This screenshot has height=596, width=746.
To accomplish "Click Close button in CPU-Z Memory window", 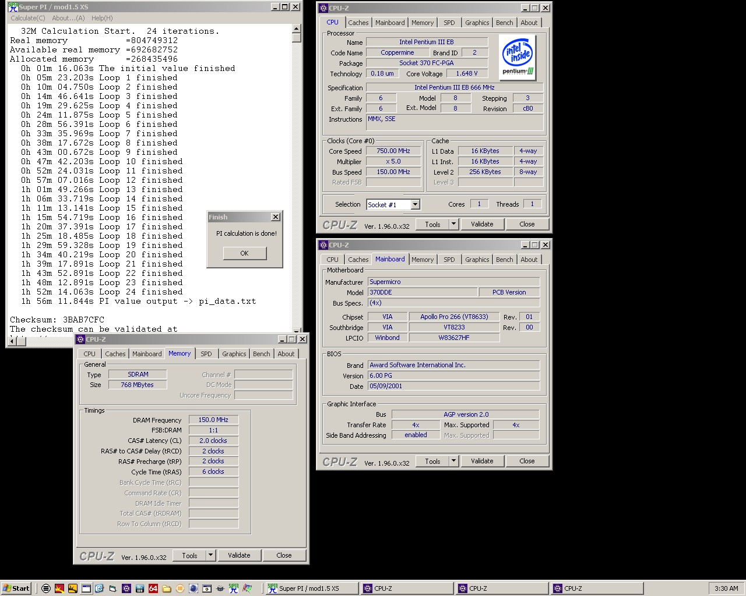I will pos(284,555).
